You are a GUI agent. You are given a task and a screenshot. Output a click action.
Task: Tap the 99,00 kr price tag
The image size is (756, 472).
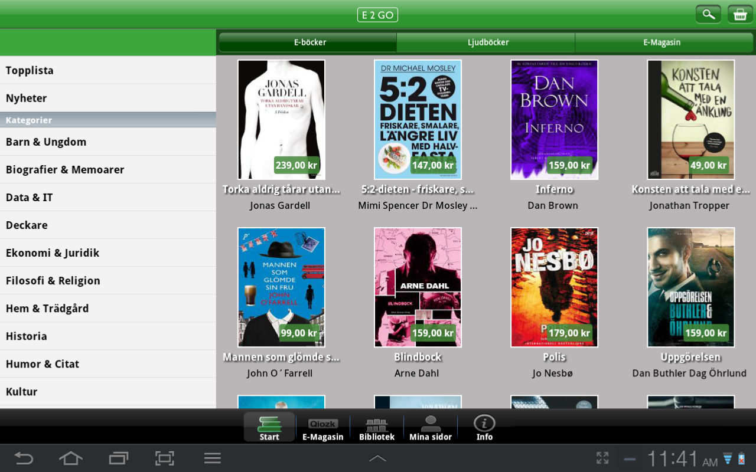(x=299, y=333)
